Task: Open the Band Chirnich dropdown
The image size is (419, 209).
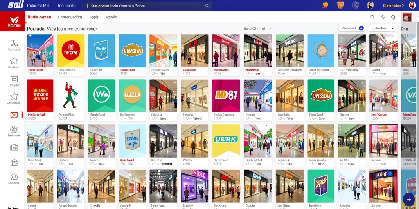Action: coord(257,28)
